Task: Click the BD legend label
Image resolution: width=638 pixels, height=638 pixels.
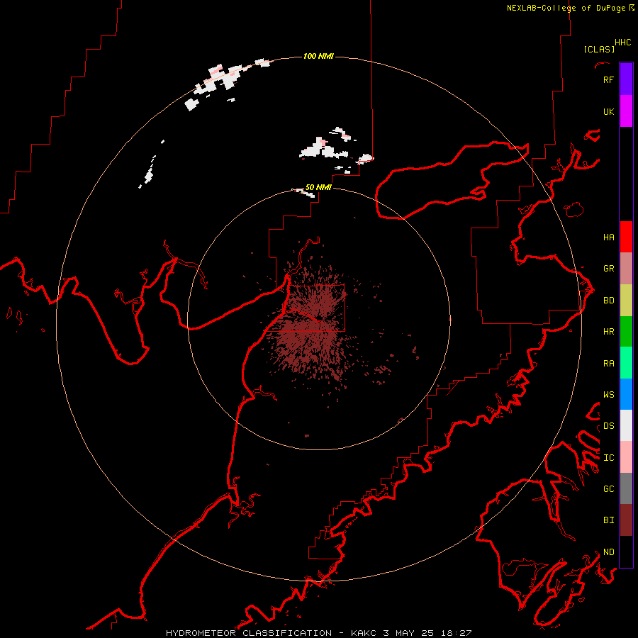Action: 608,301
